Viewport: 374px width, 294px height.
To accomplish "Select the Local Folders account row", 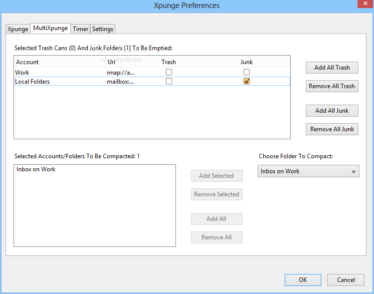I will tap(152, 82).
